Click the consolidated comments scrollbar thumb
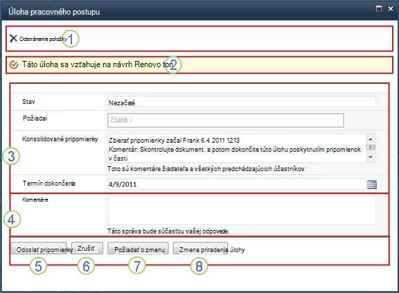 click(371, 148)
